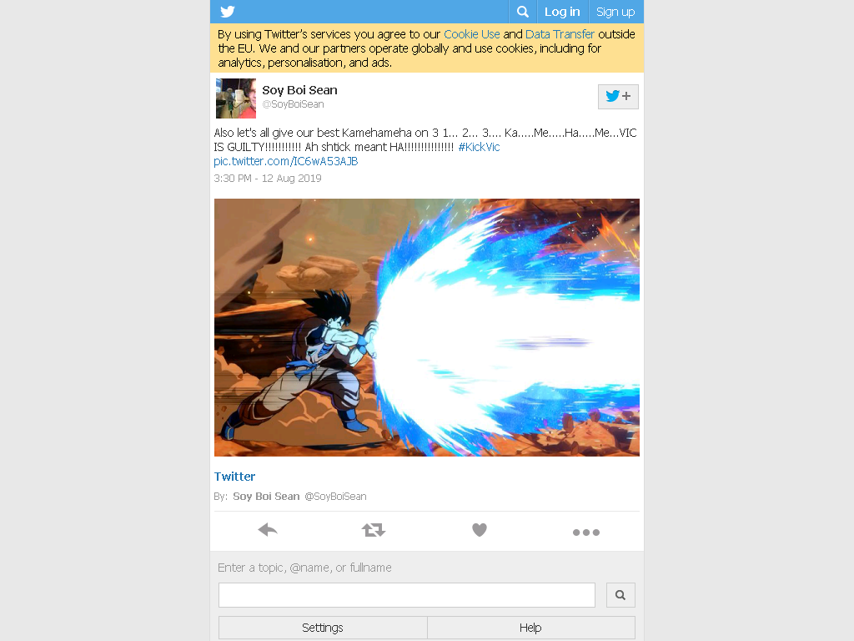Click Soy Boi Sean's profile avatar
The width and height of the screenshot is (854, 641).
pyautogui.click(x=236, y=98)
